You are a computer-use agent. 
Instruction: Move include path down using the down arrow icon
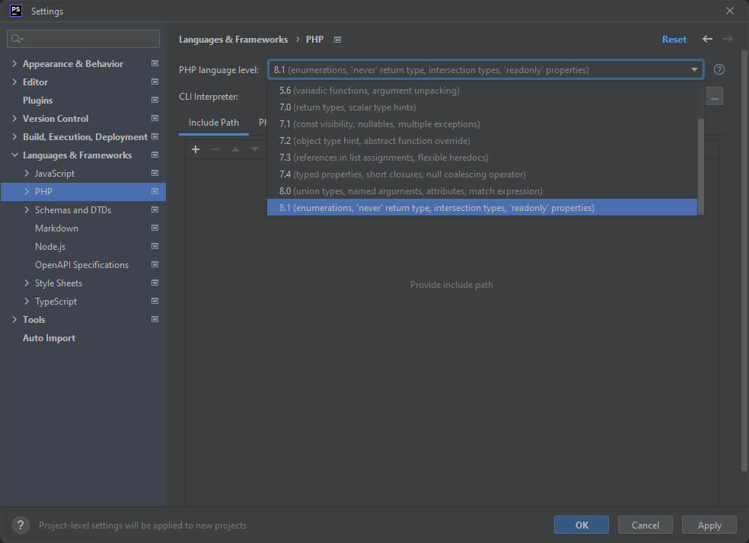(254, 149)
